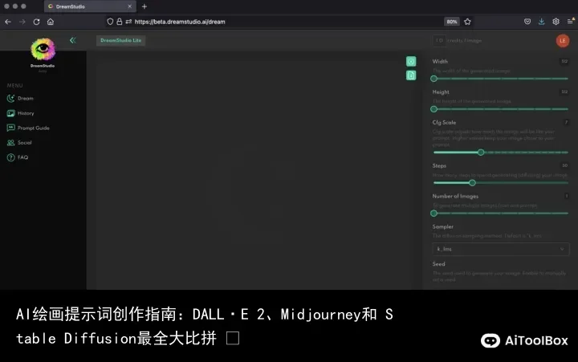Click the Social people icon
This screenshot has width=578, height=362.
click(10, 143)
